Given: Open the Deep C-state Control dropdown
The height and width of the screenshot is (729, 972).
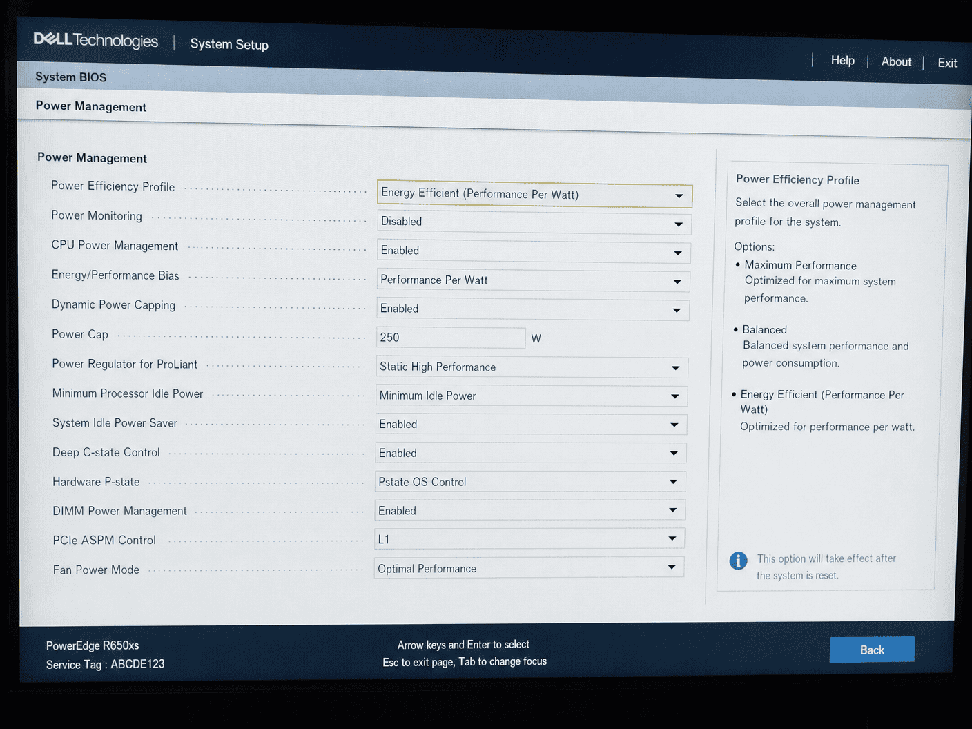Looking at the screenshot, I should pyautogui.click(x=531, y=454).
